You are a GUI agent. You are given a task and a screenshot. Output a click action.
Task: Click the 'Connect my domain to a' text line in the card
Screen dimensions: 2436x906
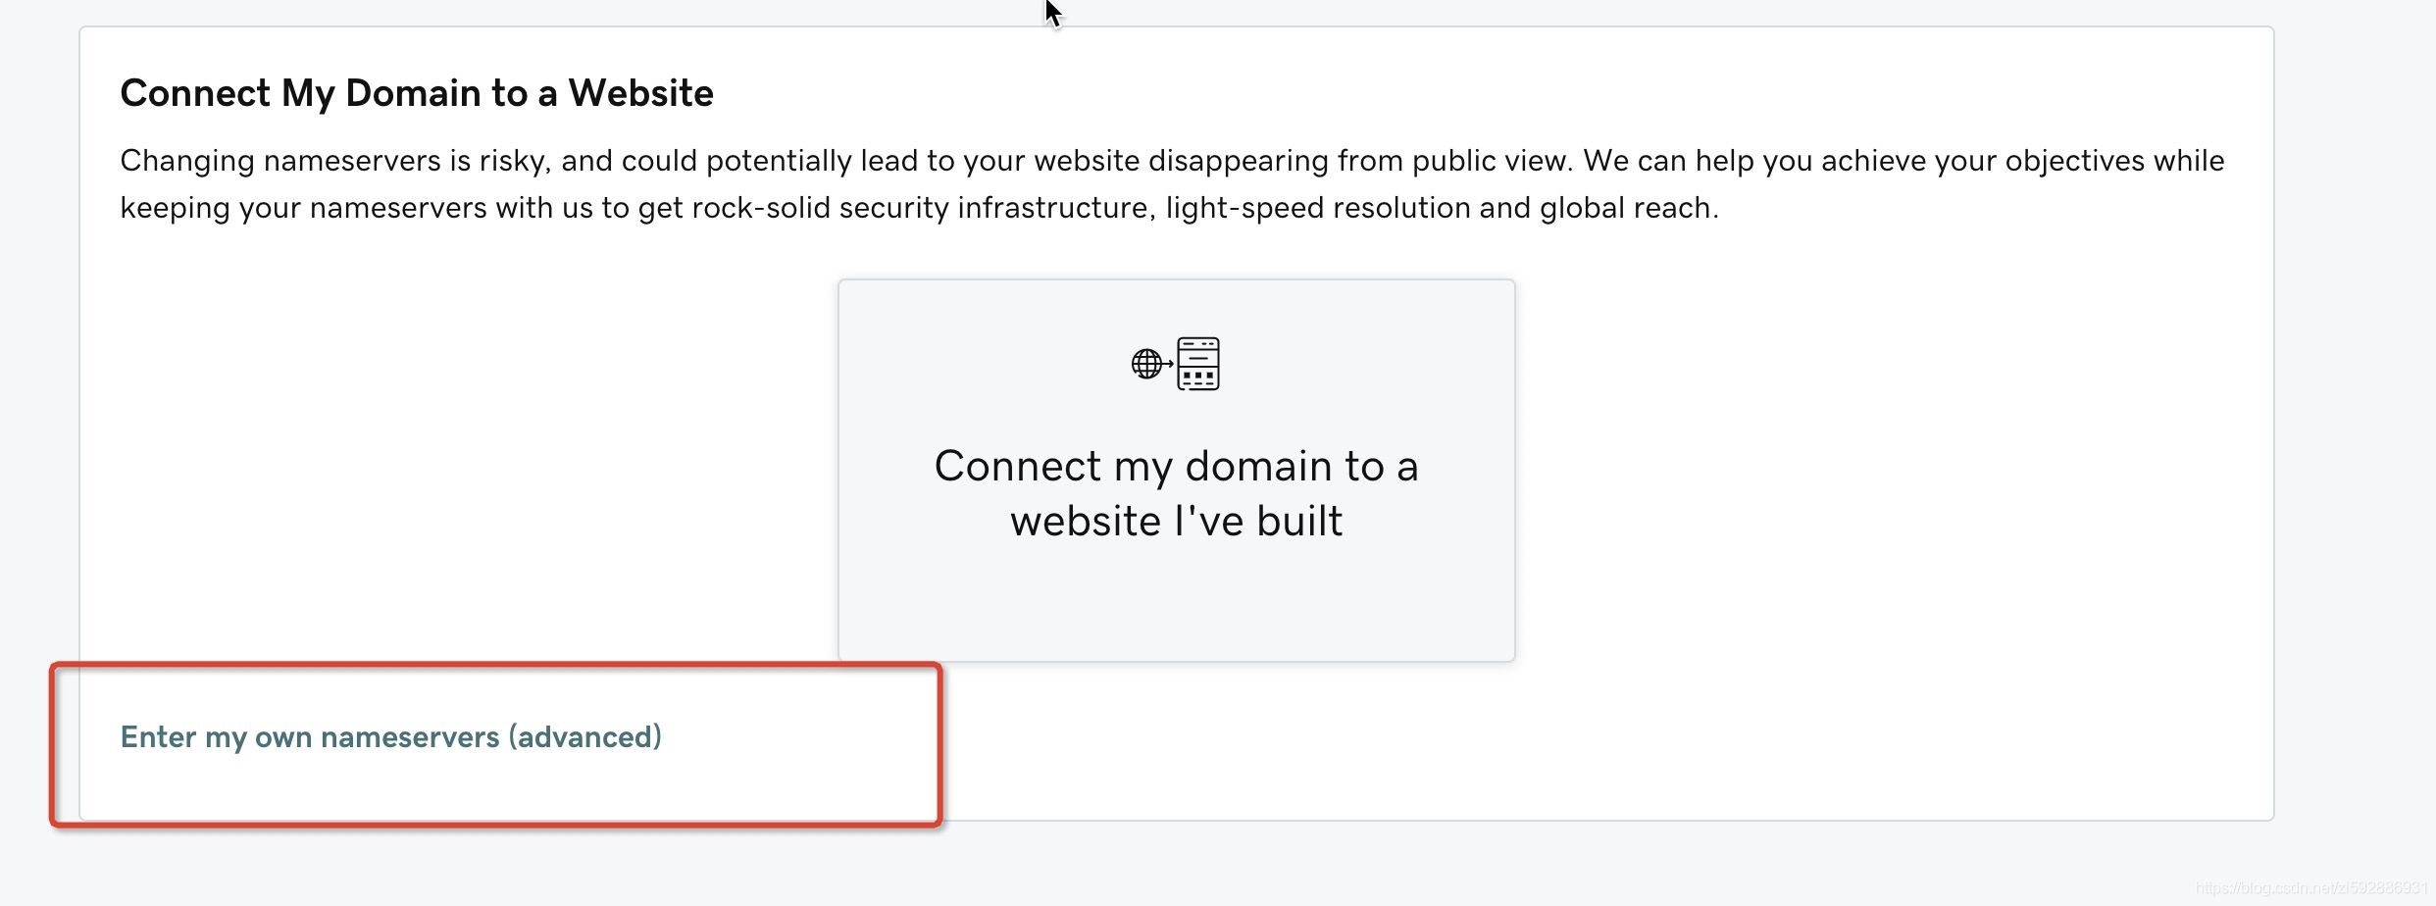point(1176,466)
